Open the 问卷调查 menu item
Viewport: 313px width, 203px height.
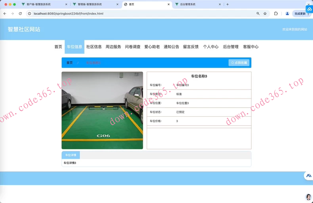coord(133,47)
